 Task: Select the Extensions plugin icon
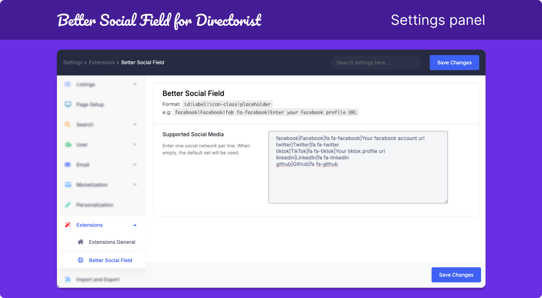click(x=69, y=225)
